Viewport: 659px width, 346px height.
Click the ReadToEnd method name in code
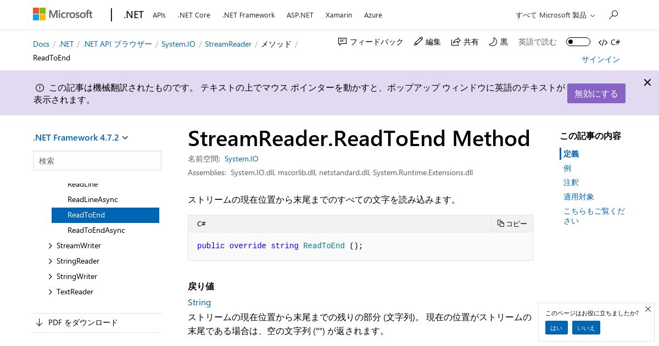324,245
